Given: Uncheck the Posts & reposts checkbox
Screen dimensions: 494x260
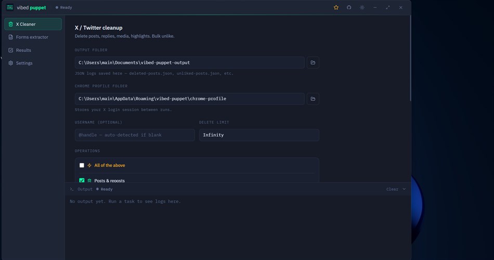Looking at the screenshot, I should point(82,180).
